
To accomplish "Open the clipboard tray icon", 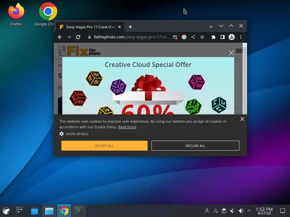I will [224, 211].
